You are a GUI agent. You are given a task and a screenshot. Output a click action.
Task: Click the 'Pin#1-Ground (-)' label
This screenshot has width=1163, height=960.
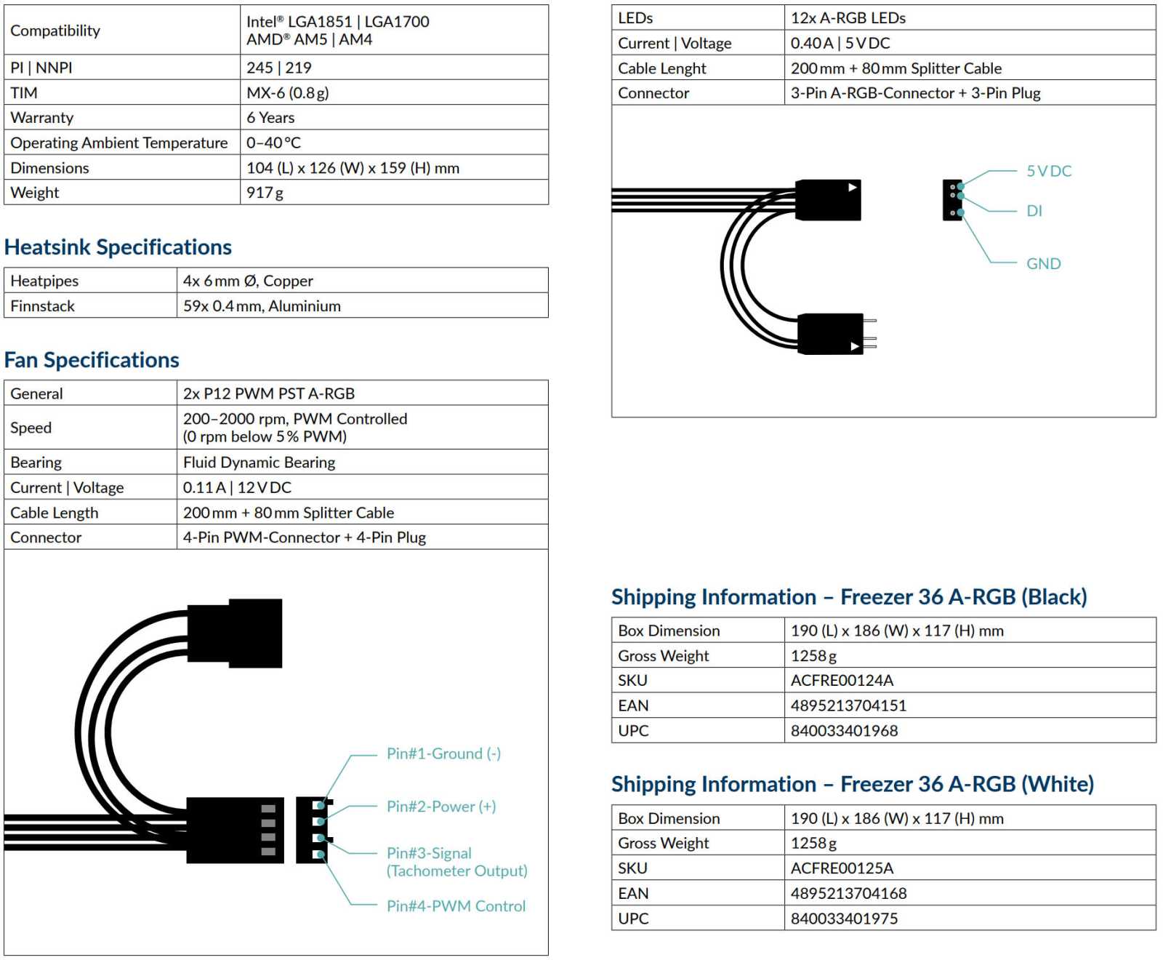[x=443, y=753]
